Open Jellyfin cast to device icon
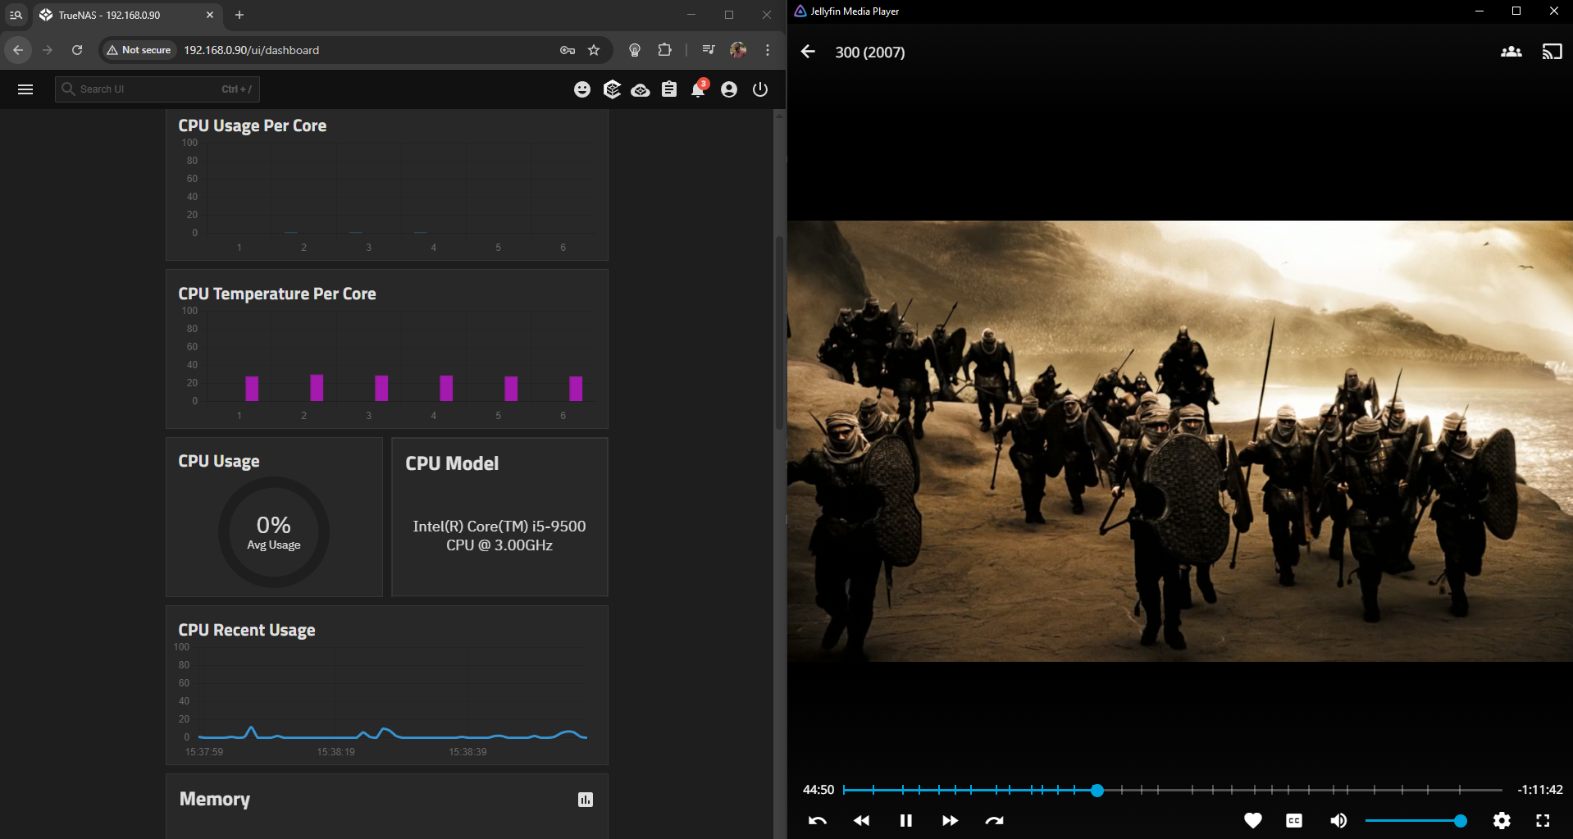 pyautogui.click(x=1552, y=52)
